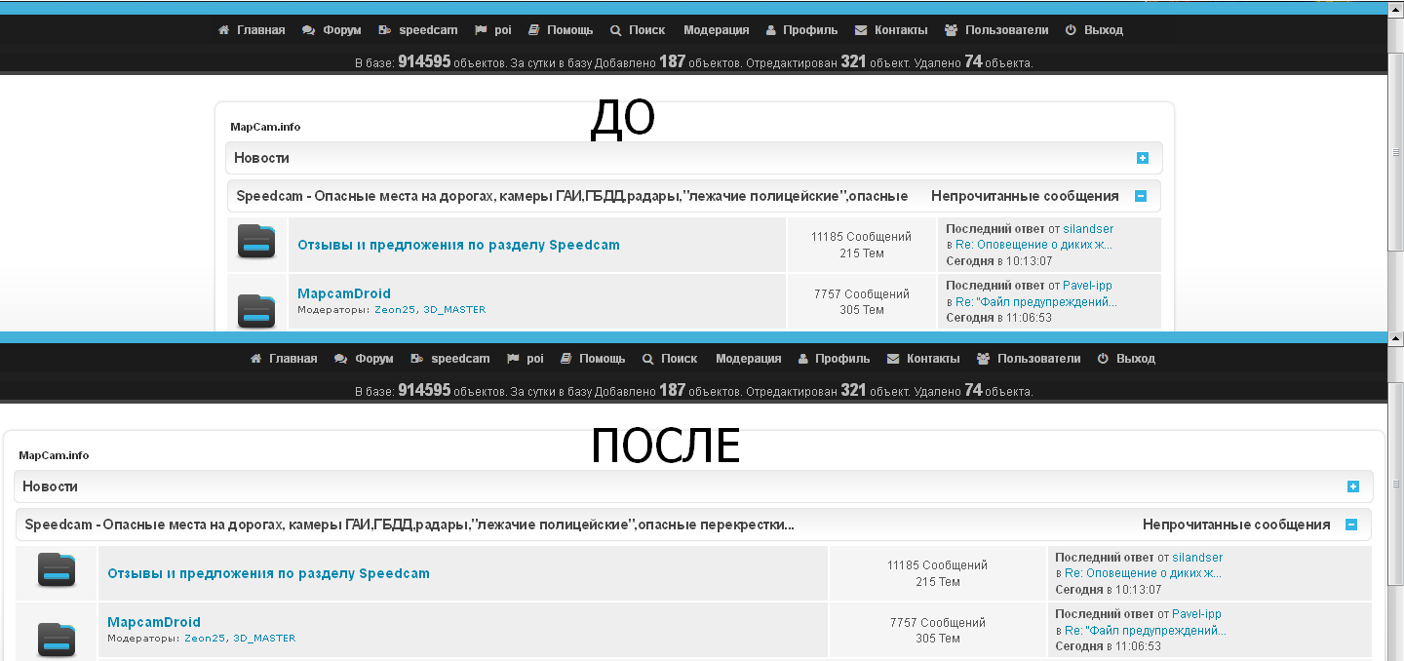Click the book icon beside Помощь in the ДО view
1404x661 pixels.
(x=533, y=30)
